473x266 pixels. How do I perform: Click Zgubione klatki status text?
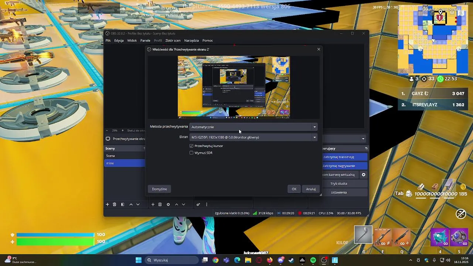(232, 213)
